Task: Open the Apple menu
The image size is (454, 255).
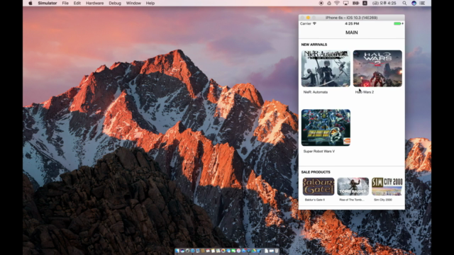Action: 31,3
